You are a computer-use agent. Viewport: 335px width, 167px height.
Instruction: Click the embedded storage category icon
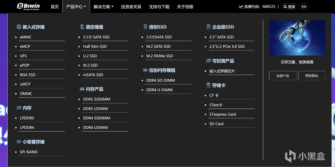[x=19, y=27]
